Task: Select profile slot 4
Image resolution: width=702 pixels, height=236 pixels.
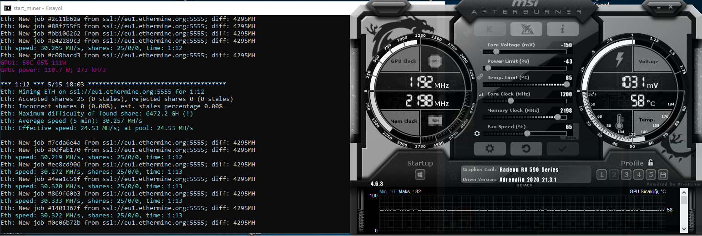Action: (638, 175)
